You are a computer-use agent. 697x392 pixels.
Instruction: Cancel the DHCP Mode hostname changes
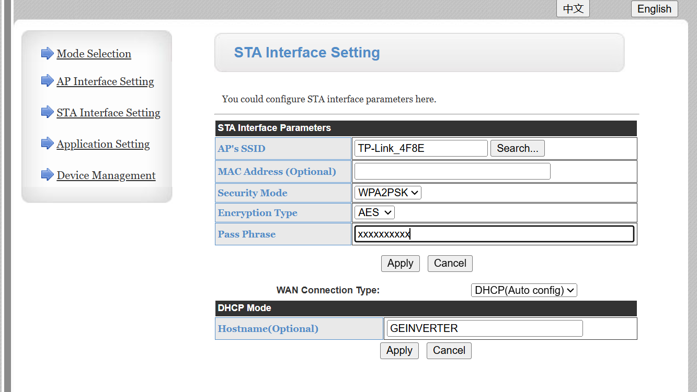pyautogui.click(x=449, y=351)
